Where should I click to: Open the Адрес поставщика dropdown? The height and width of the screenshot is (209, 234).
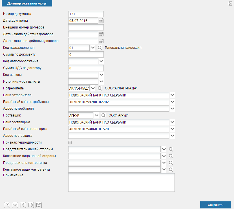[x=172, y=136]
